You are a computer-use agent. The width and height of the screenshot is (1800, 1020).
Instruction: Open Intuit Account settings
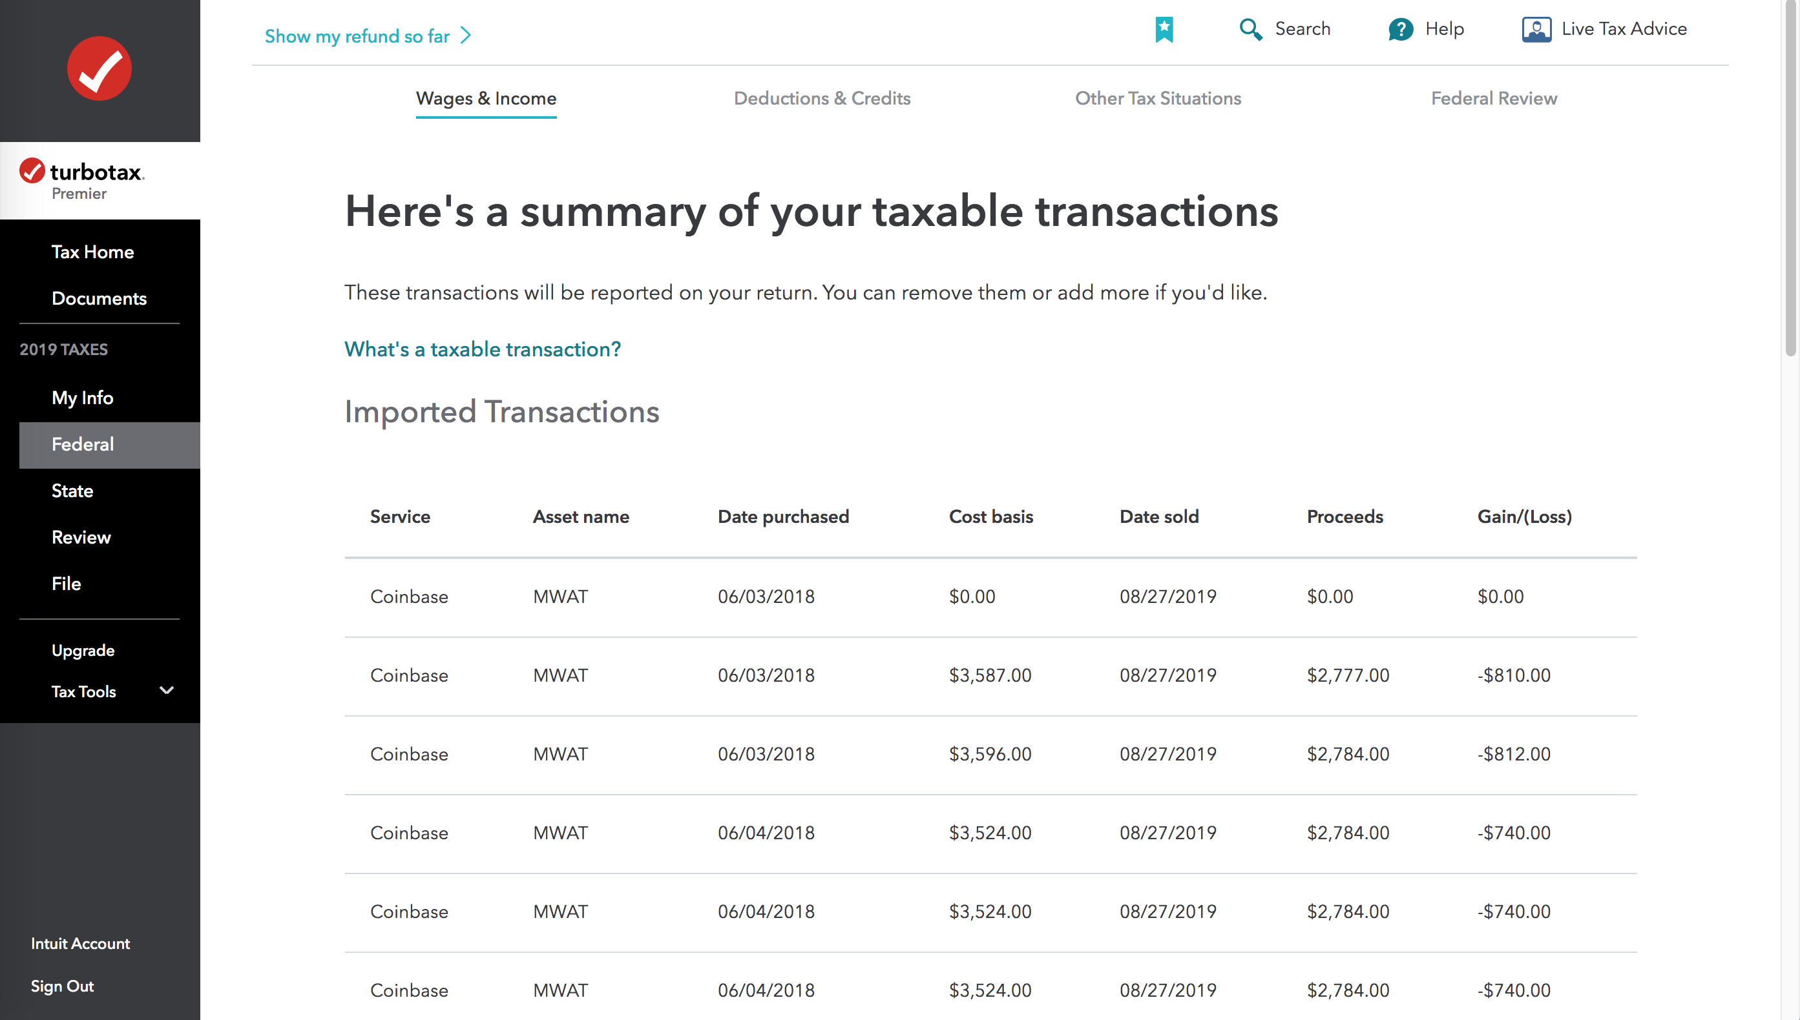pos(80,944)
